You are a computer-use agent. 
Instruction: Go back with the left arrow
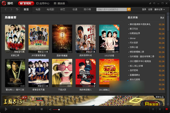pos(6,9)
